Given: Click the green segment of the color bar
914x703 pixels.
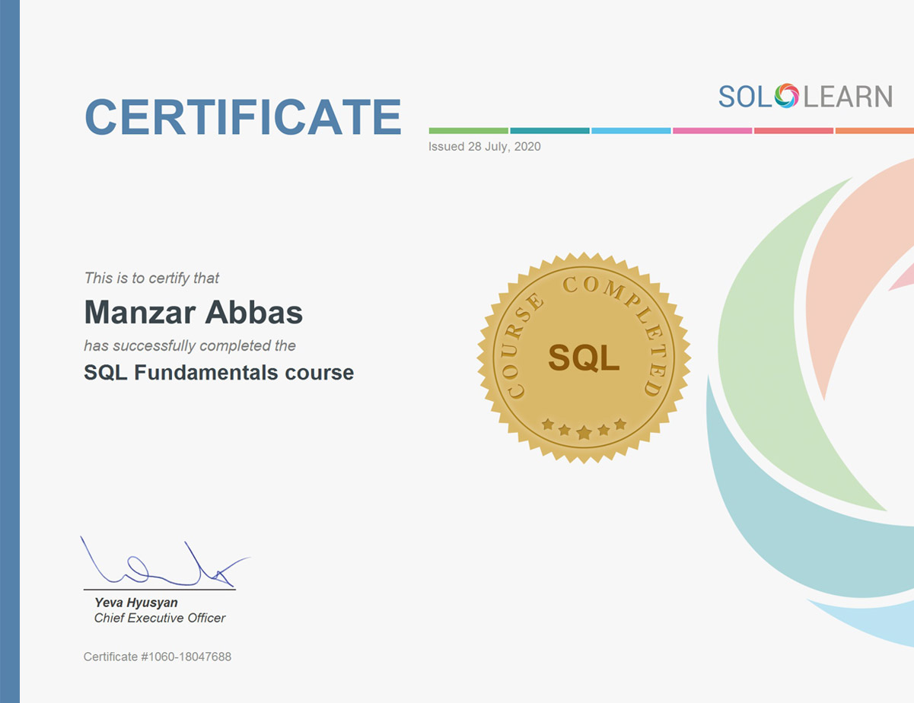Looking at the screenshot, I should click(x=468, y=131).
